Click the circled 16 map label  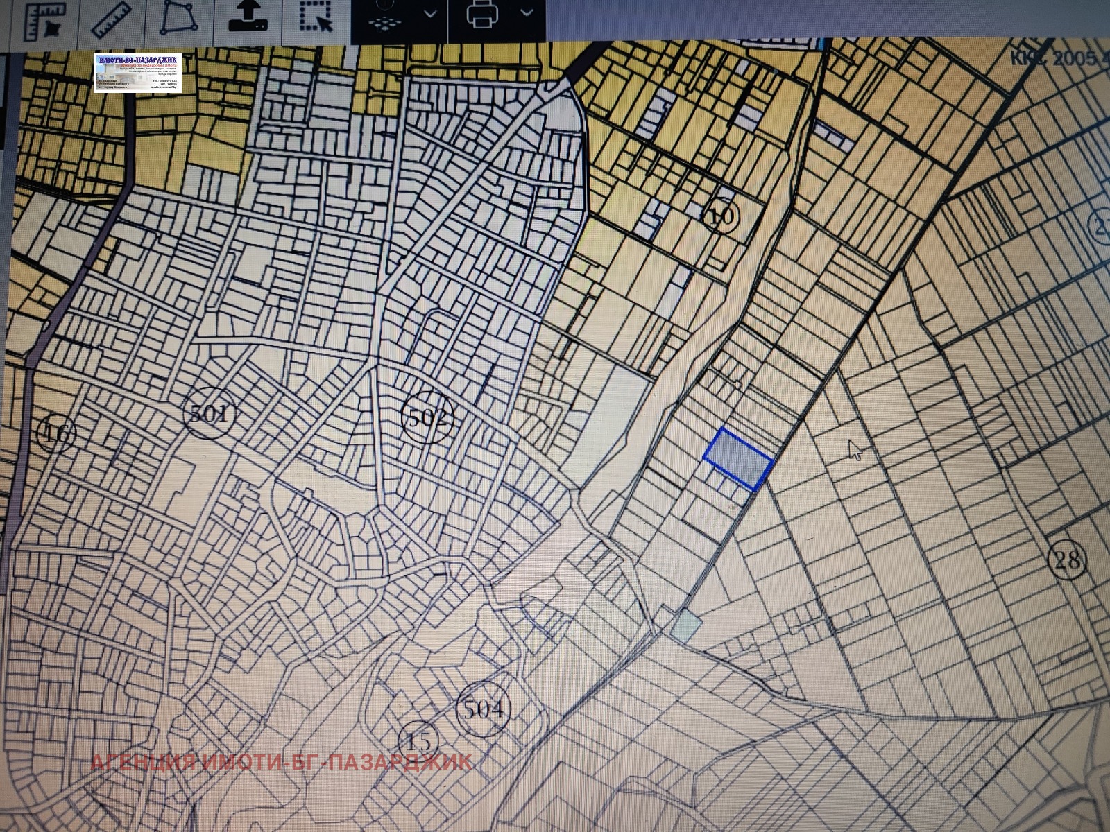point(56,434)
